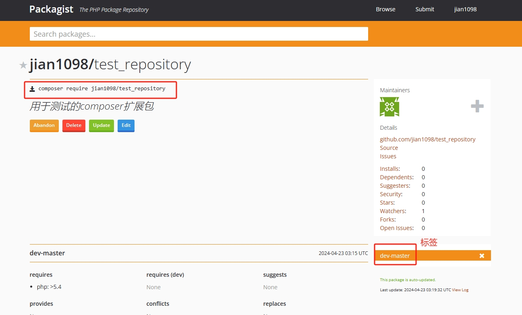Open the Open Issues link
The width and height of the screenshot is (522, 315).
pos(396,228)
